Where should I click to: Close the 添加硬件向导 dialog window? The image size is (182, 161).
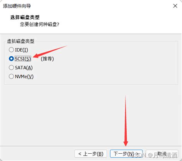coord(175,6)
